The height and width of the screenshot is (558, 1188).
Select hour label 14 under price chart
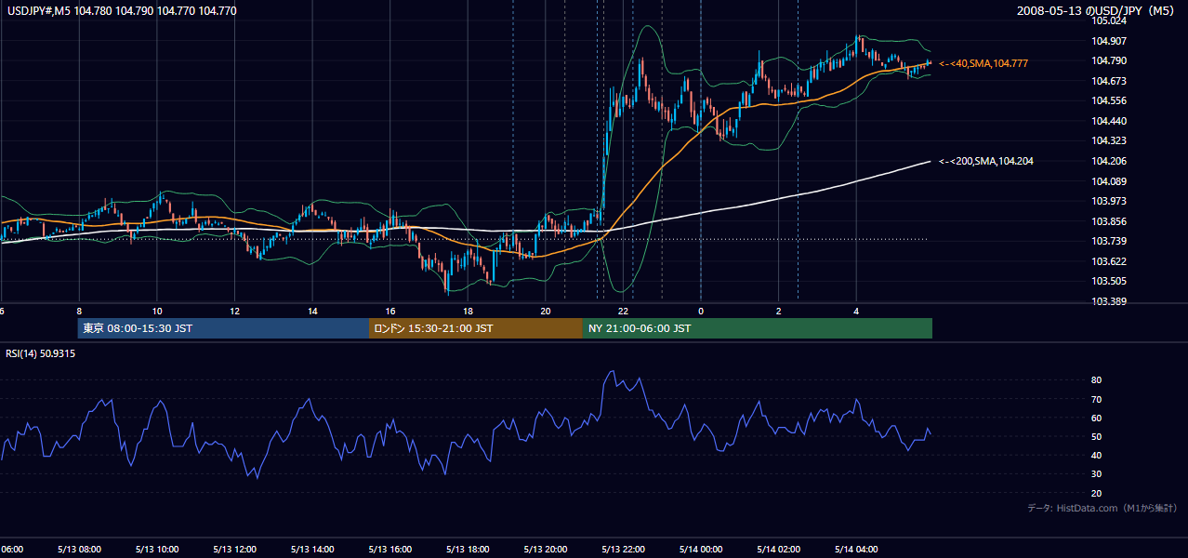(312, 311)
